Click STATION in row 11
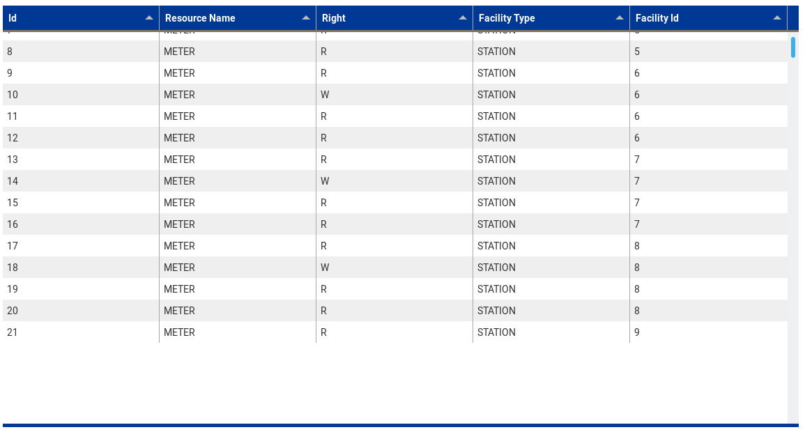 click(x=496, y=116)
